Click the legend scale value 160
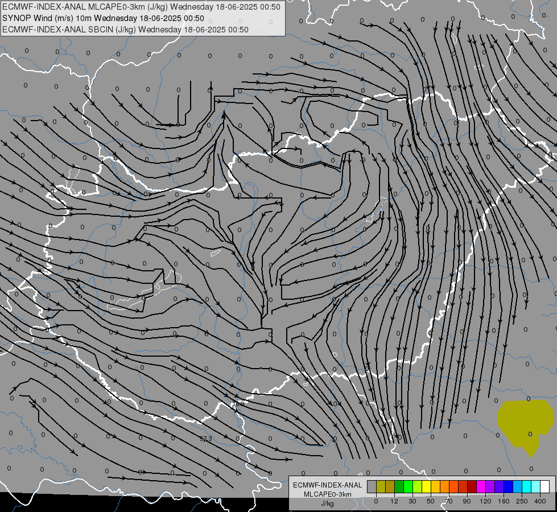557x512 pixels. (x=504, y=501)
